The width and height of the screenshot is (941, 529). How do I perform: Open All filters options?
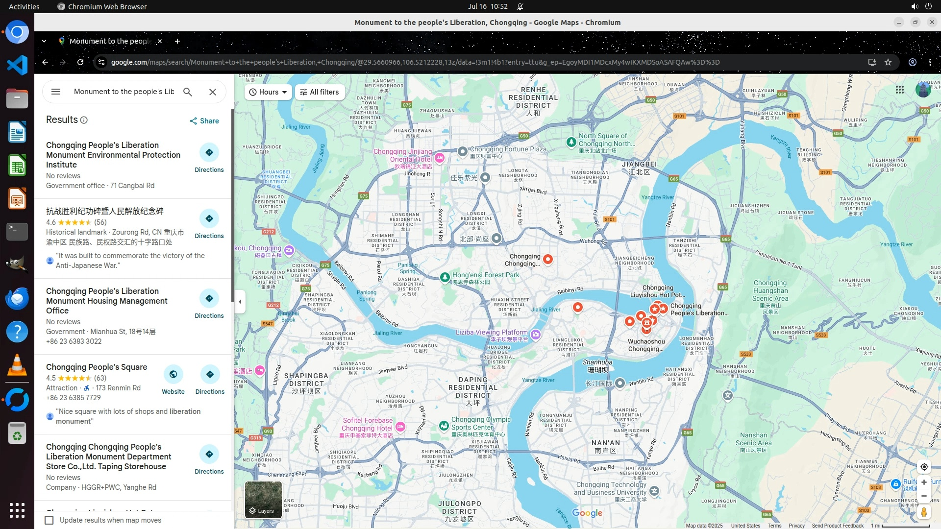click(x=320, y=92)
